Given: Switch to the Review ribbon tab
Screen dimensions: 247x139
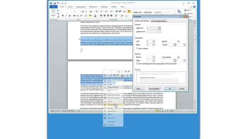Looking at the screenshot, I should pos(114,7).
